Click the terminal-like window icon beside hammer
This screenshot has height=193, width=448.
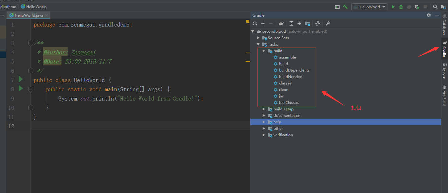pos(337,7)
